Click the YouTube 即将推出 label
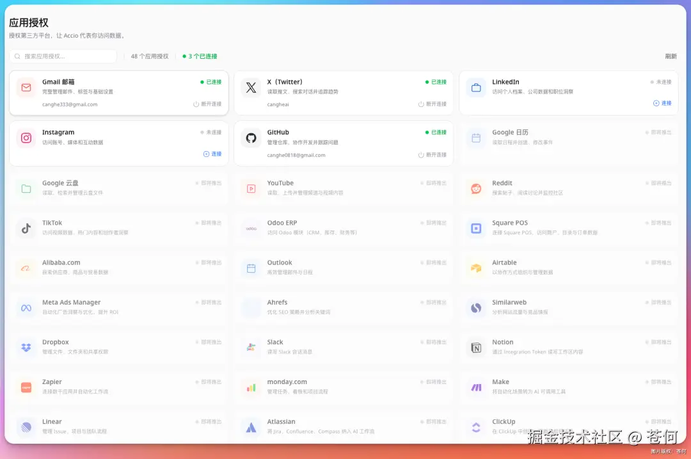Image resolution: width=691 pixels, height=459 pixels. (433, 183)
